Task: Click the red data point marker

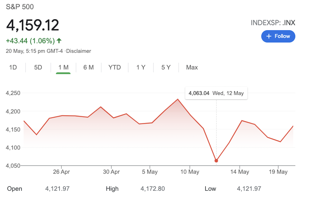Action: pyautogui.click(x=216, y=161)
